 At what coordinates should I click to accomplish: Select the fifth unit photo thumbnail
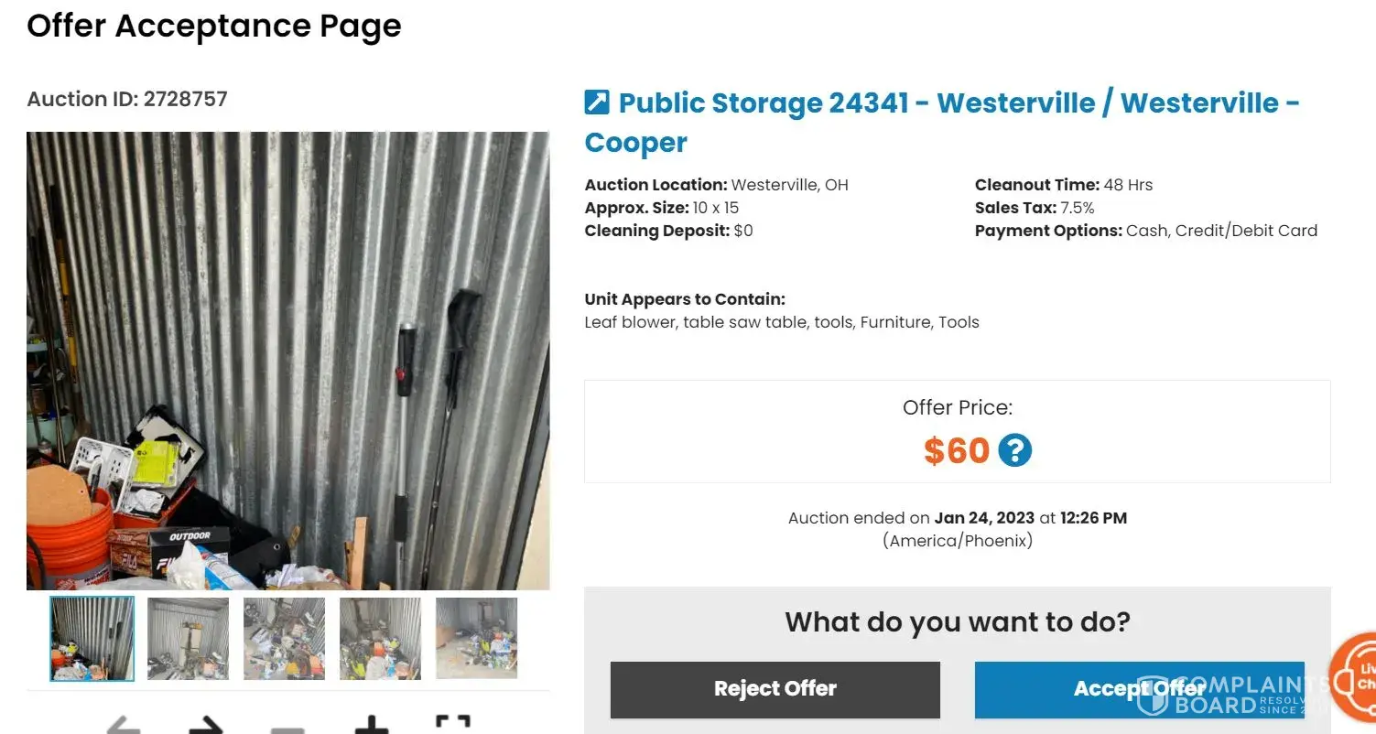[x=476, y=638]
